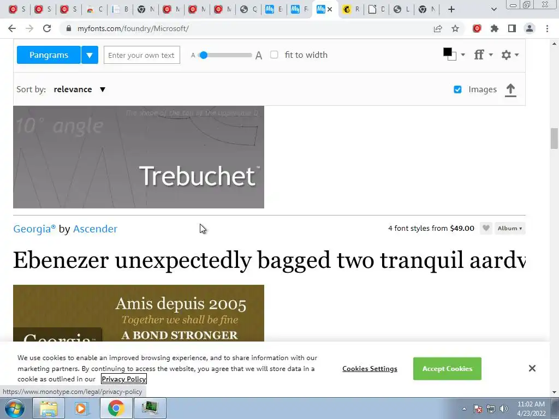Click the Enter your own text field
The height and width of the screenshot is (419, 559).
tap(142, 55)
